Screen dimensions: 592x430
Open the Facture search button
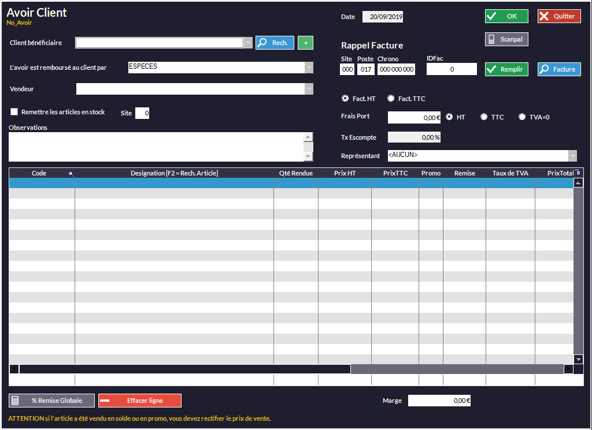pos(559,69)
